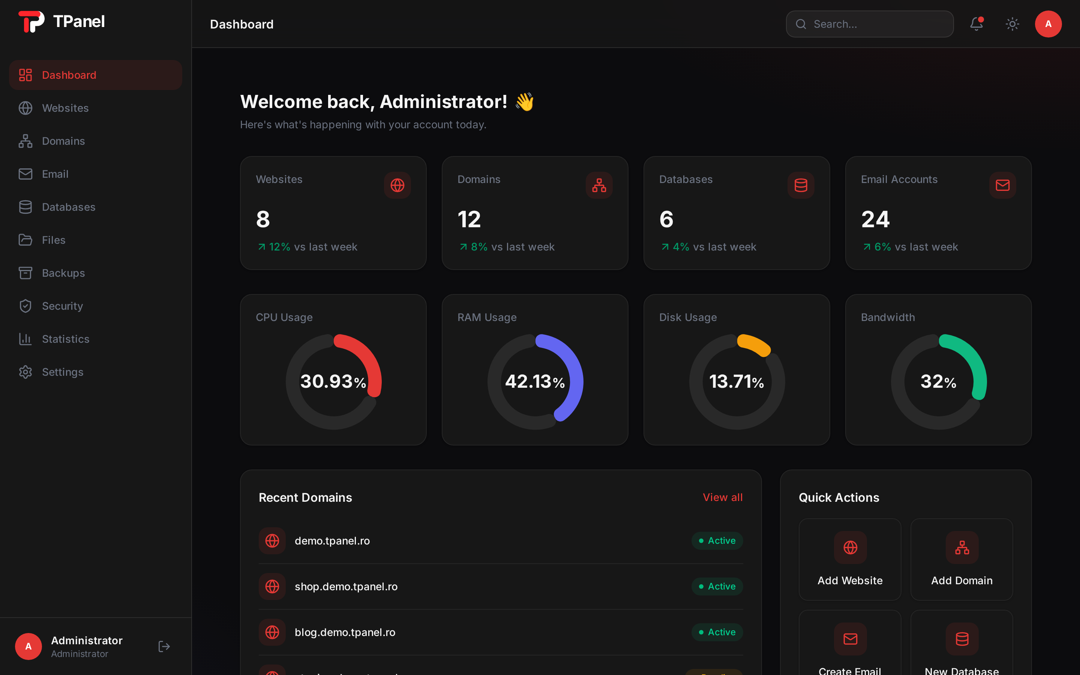Click Active badge for blog.demo.tpanel.ro
The height and width of the screenshot is (675, 1080).
tap(717, 632)
